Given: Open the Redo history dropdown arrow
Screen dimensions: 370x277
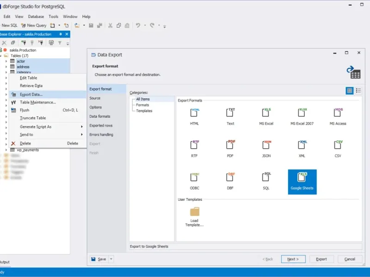Looking at the screenshot, I should [159, 25].
